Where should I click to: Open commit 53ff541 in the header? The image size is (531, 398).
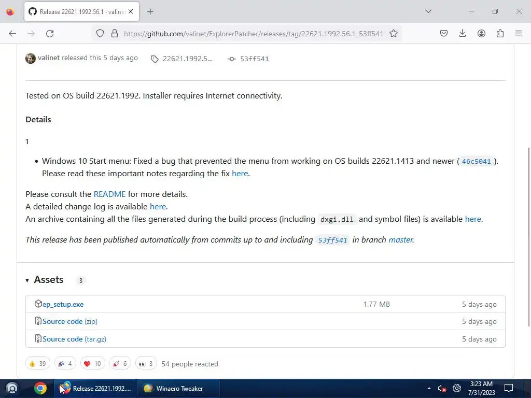coord(254,59)
